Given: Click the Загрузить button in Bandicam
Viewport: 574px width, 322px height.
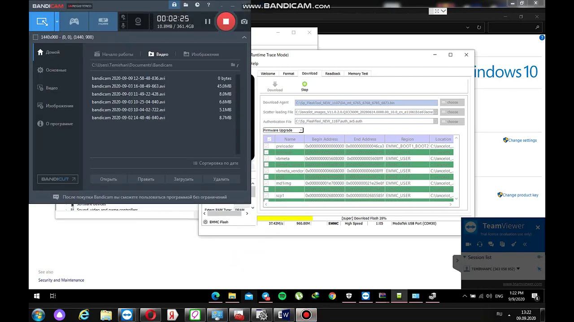Looking at the screenshot, I should (183, 179).
